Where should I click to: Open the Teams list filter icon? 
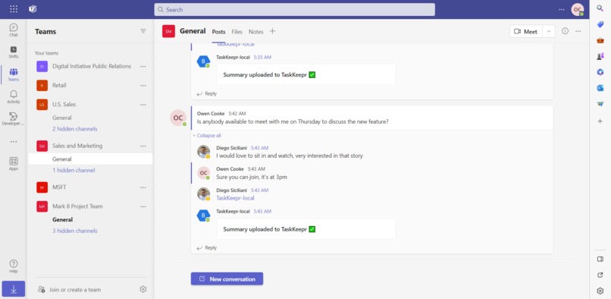[x=143, y=31]
